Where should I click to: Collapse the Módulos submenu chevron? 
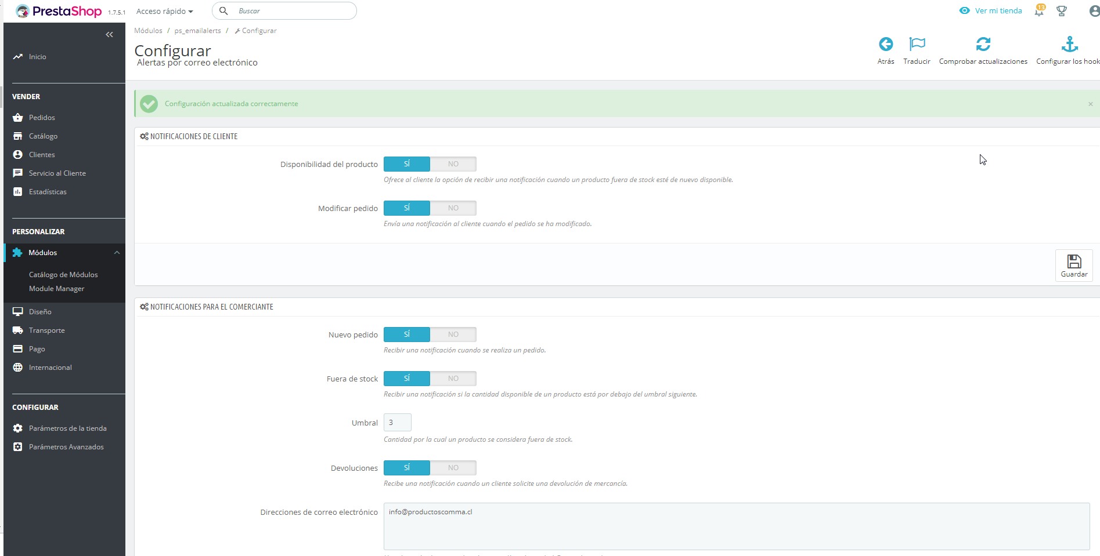click(x=117, y=252)
